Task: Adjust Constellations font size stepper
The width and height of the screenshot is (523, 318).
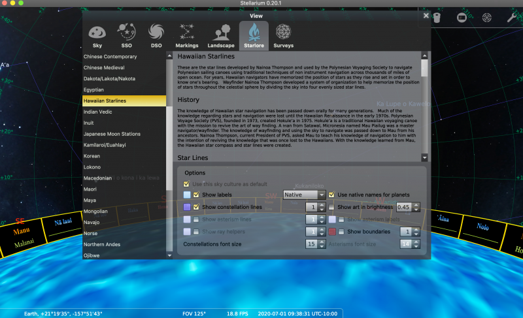Action: tap(315, 244)
